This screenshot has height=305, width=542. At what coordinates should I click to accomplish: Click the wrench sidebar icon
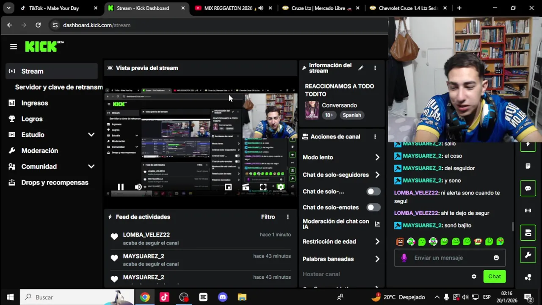(528, 255)
